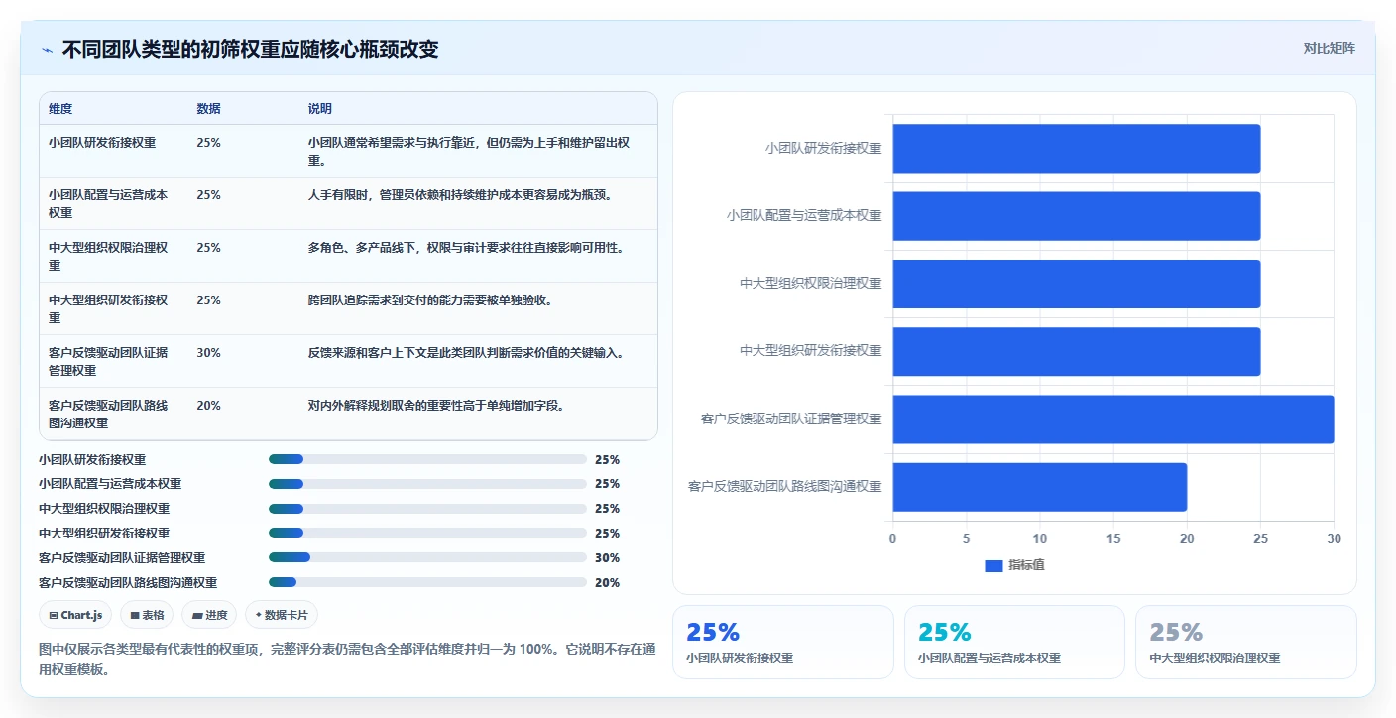Click the 说明 column header
This screenshot has width=1396, height=718.
pos(320,109)
